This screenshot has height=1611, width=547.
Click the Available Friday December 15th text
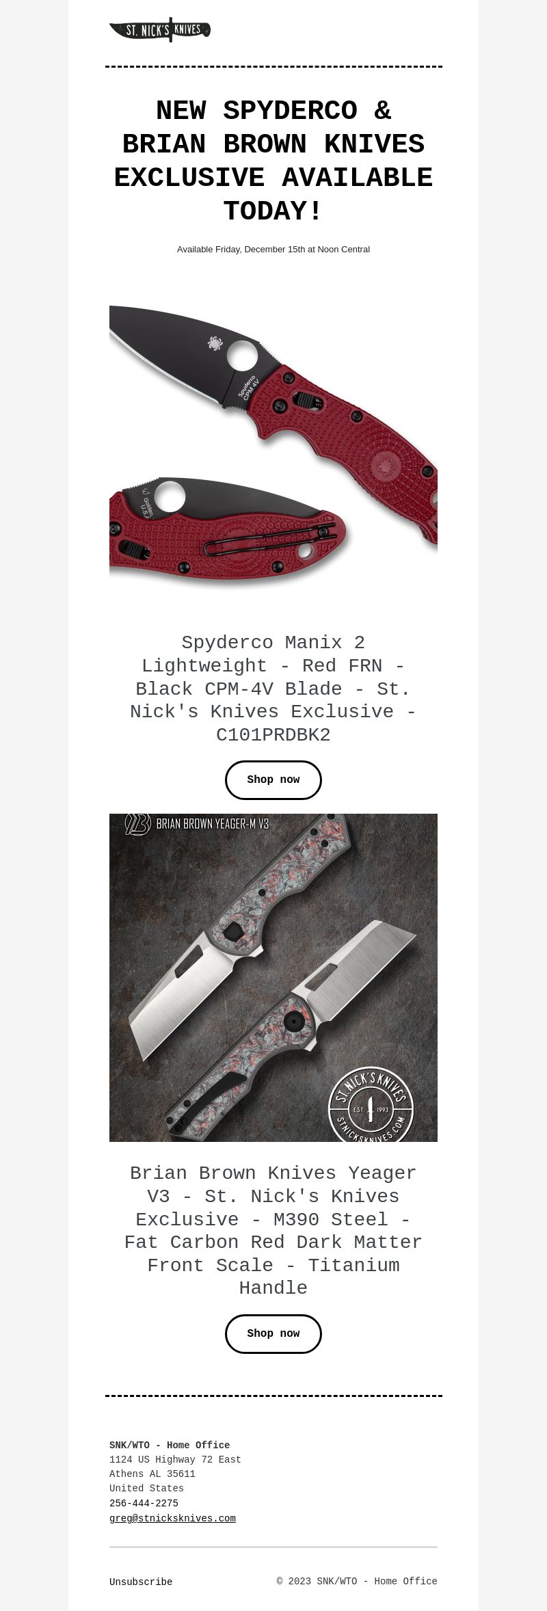click(x=273, y=250)
